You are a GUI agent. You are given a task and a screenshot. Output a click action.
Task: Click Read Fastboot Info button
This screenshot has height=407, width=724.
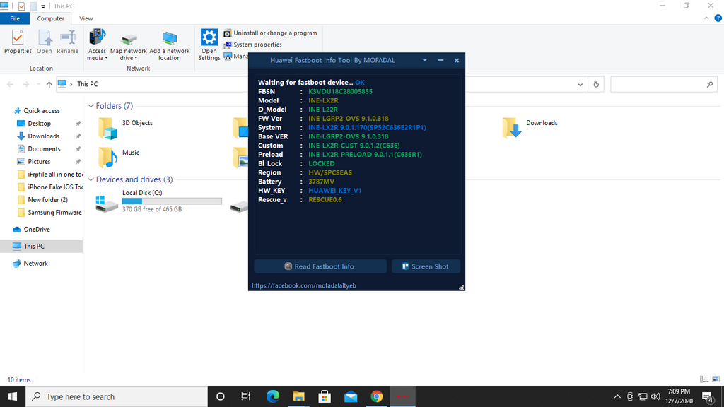320,266
